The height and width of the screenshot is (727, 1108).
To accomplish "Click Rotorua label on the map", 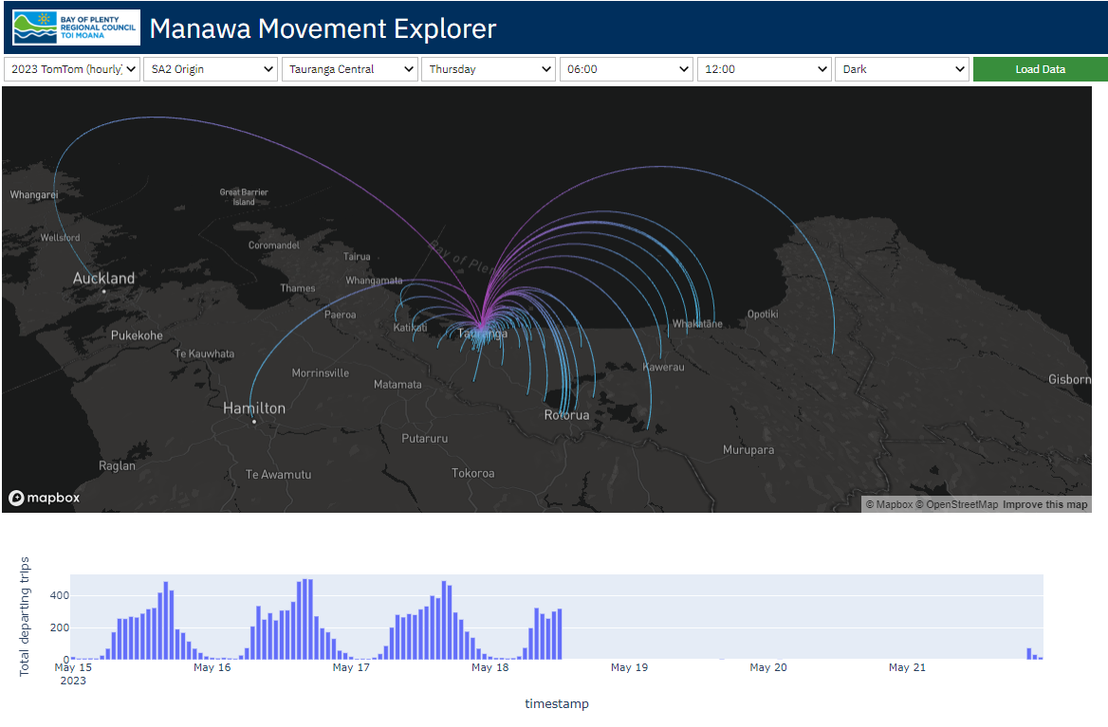I will pyautogui.click(x=566, y=415).
